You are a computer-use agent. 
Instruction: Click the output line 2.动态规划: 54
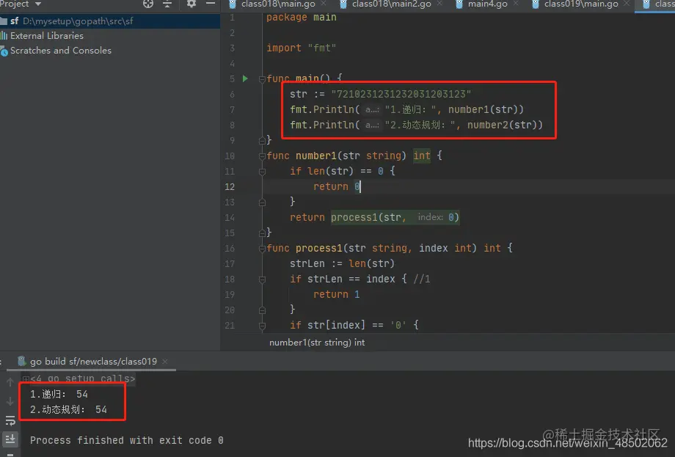tap(68, 409)
